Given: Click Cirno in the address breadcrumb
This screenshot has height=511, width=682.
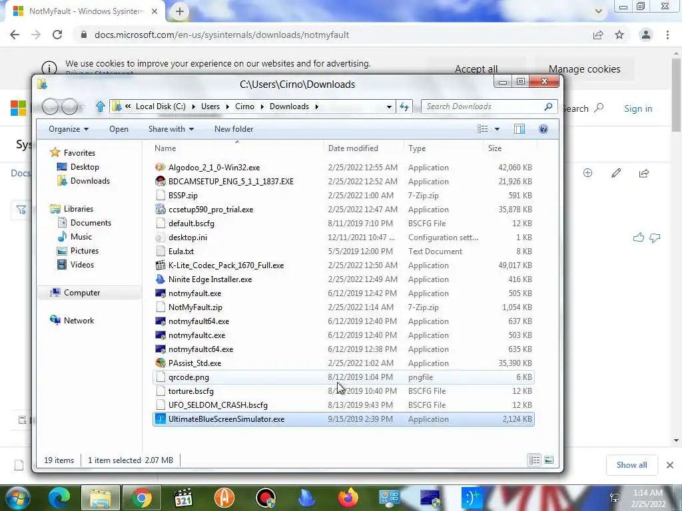Looking at the screenshot, I should coord(244,106).
